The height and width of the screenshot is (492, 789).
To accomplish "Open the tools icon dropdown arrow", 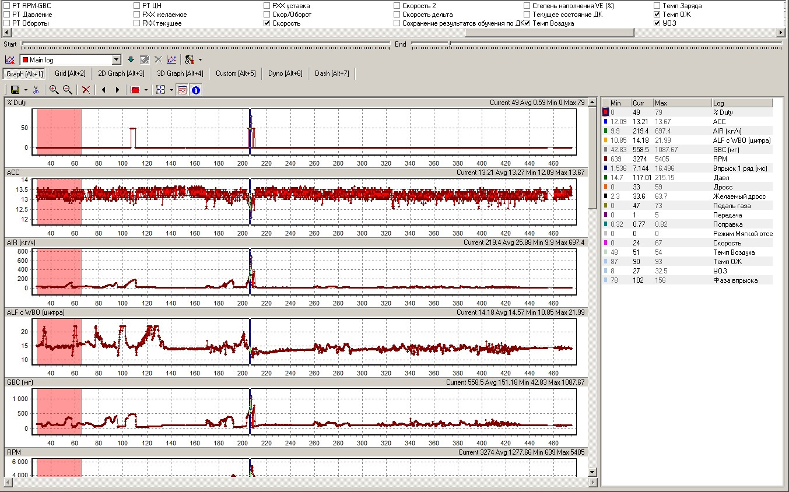I will [x=200, y=59].
